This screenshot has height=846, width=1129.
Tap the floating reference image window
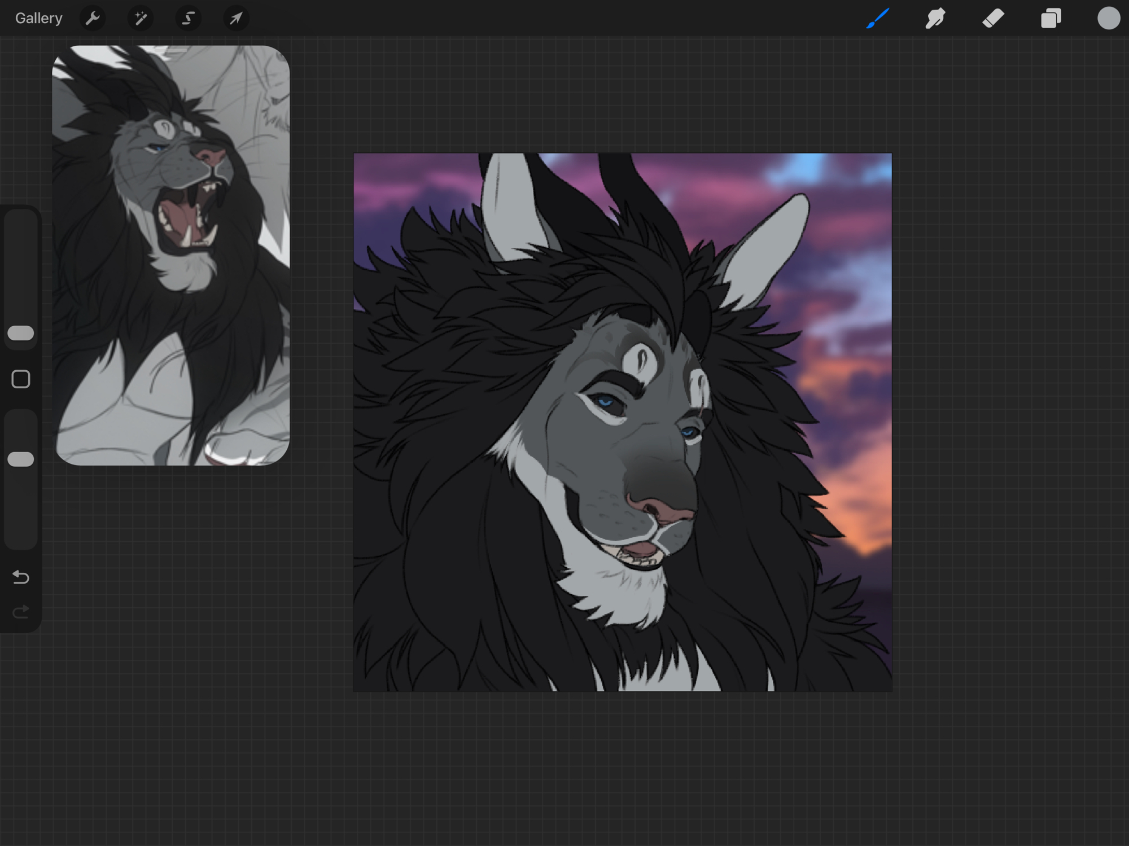170,255
